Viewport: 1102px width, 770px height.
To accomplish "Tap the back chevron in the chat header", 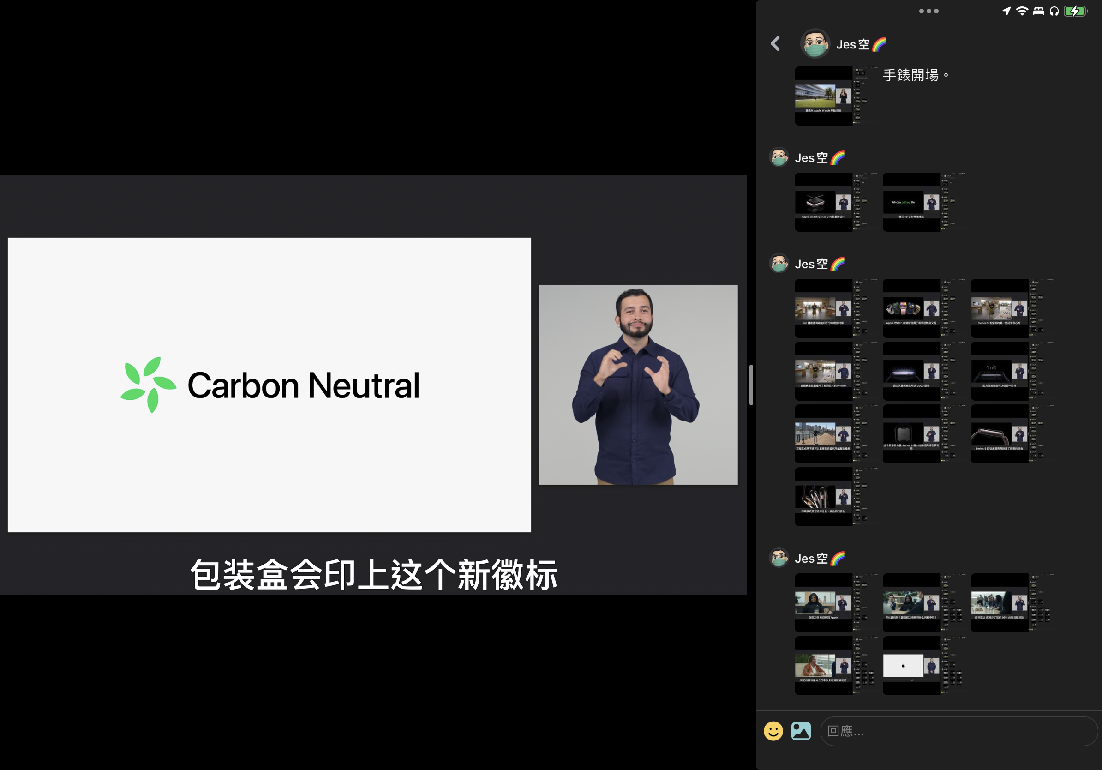I will 775,44.
